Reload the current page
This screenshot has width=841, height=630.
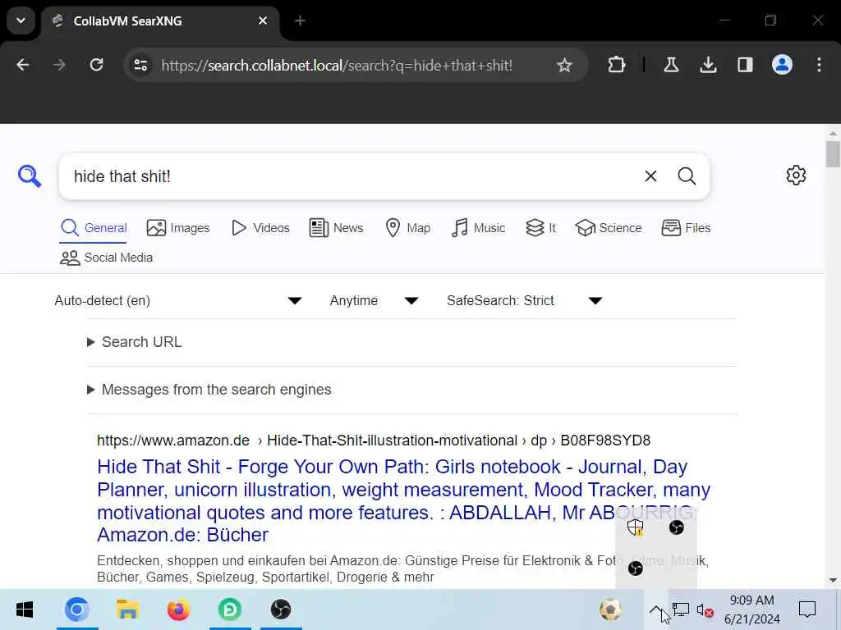(97, 65)
